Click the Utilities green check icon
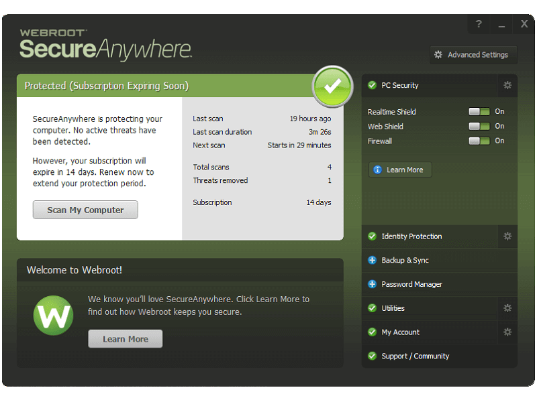 372,308
